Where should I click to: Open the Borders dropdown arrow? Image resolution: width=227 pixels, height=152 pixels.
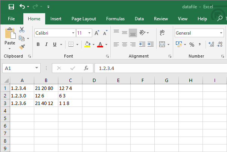pyautogui.click(x=77, y=44)
